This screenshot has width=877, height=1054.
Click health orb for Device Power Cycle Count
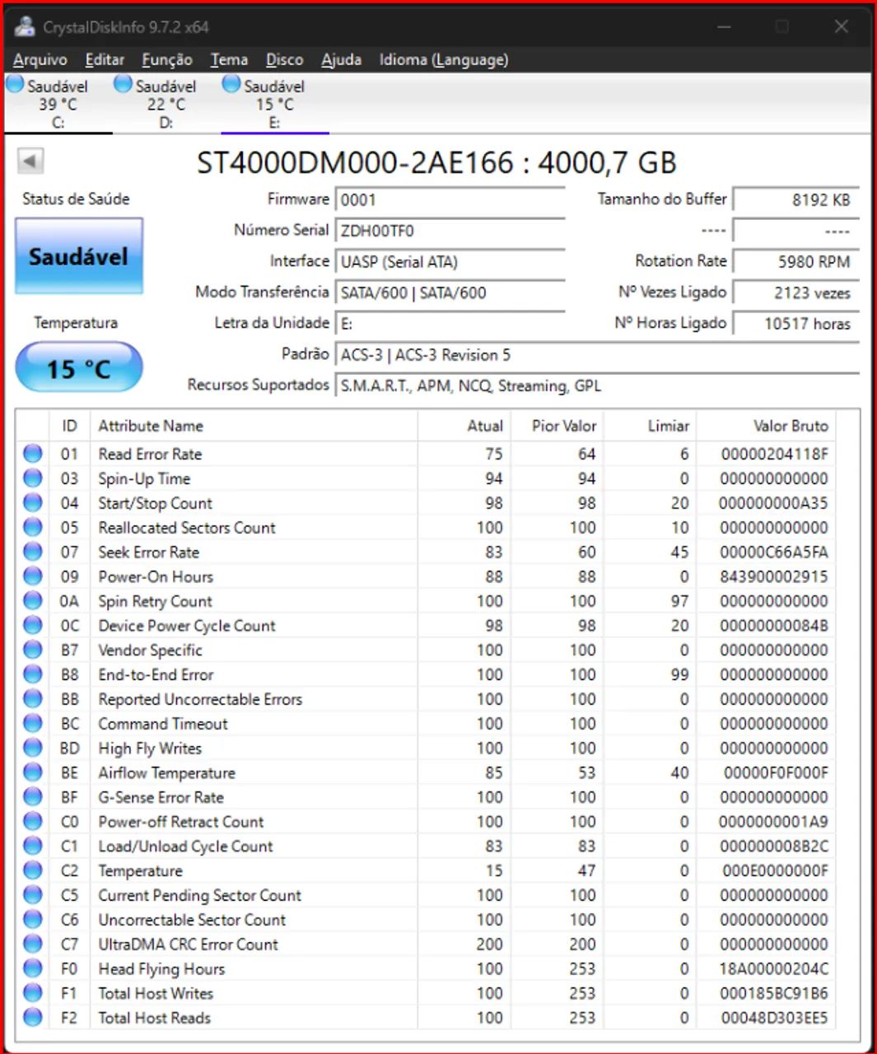[32, 625]
